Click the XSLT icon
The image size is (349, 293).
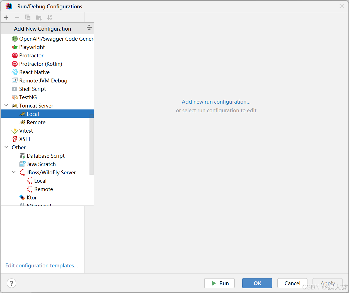coord(15,139)
